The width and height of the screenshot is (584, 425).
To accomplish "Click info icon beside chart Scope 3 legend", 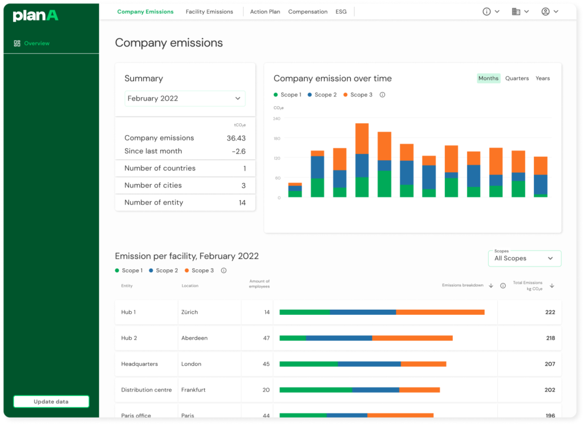I will tap(382, 95).
